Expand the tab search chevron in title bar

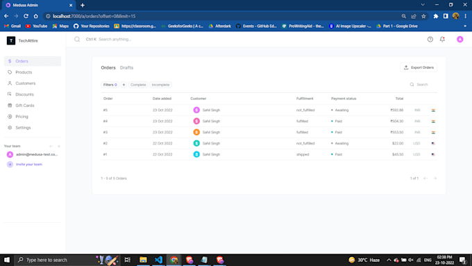(x=423, y=5)
